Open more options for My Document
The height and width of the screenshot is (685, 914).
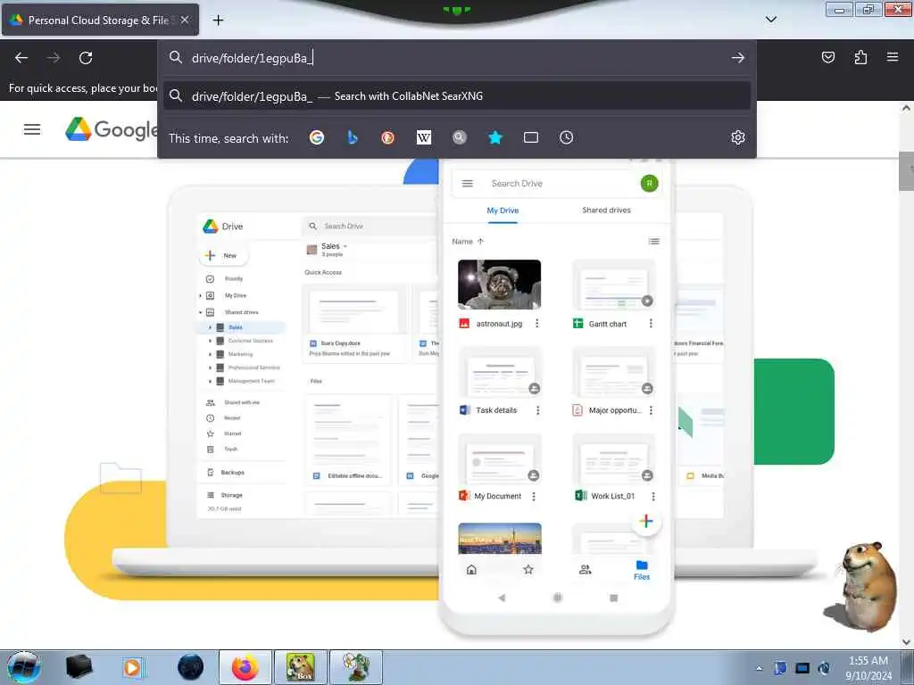pyautogui.click(x=534, y=496)
